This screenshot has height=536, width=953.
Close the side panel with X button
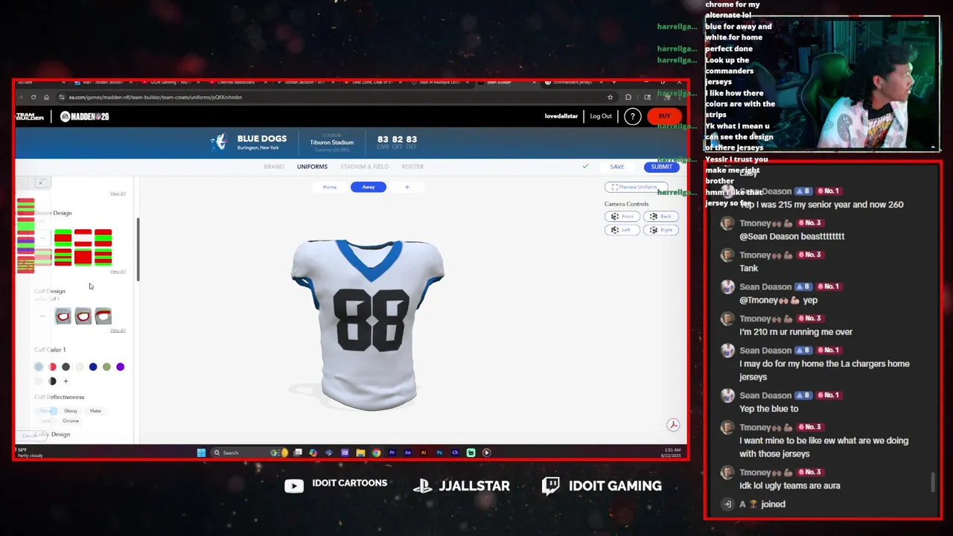click(x=41, y=182)
